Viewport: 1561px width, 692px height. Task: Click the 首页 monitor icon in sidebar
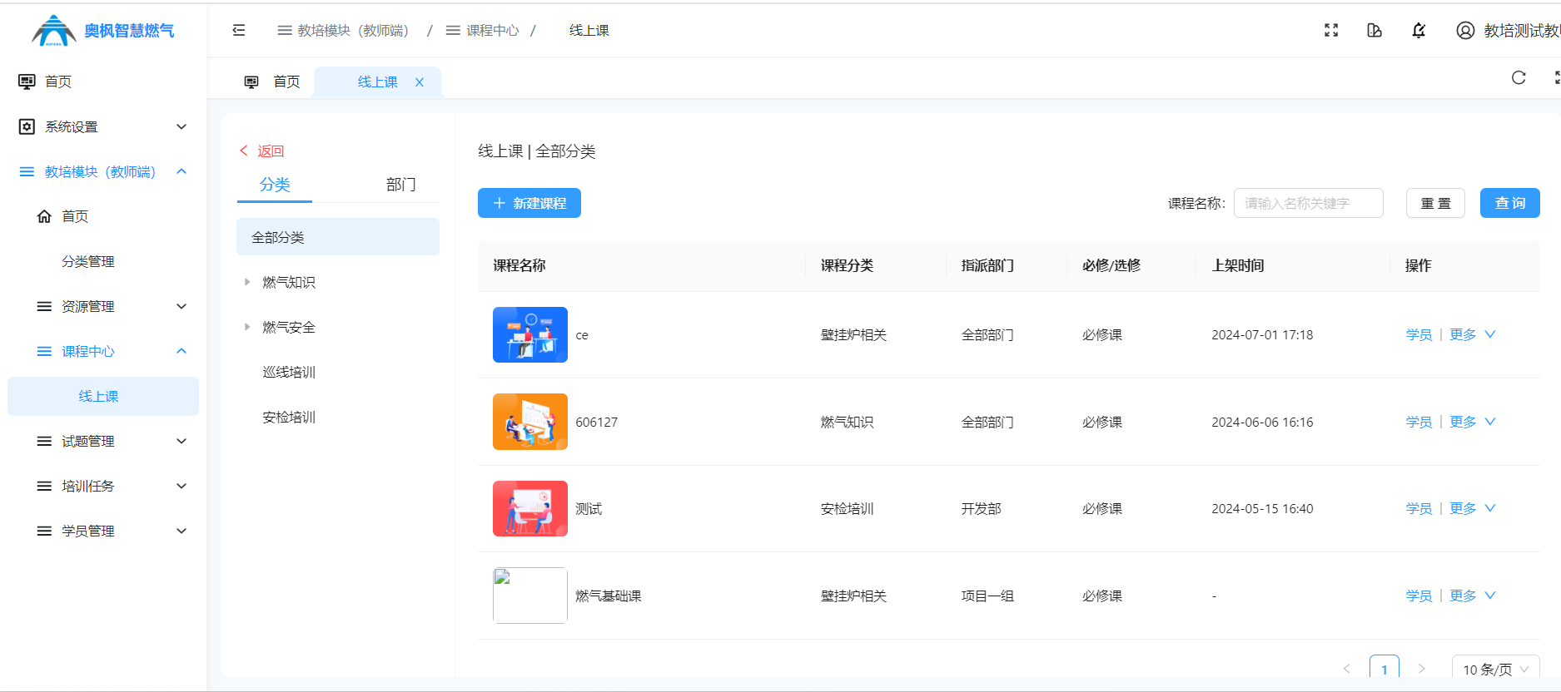pos(27,82)
